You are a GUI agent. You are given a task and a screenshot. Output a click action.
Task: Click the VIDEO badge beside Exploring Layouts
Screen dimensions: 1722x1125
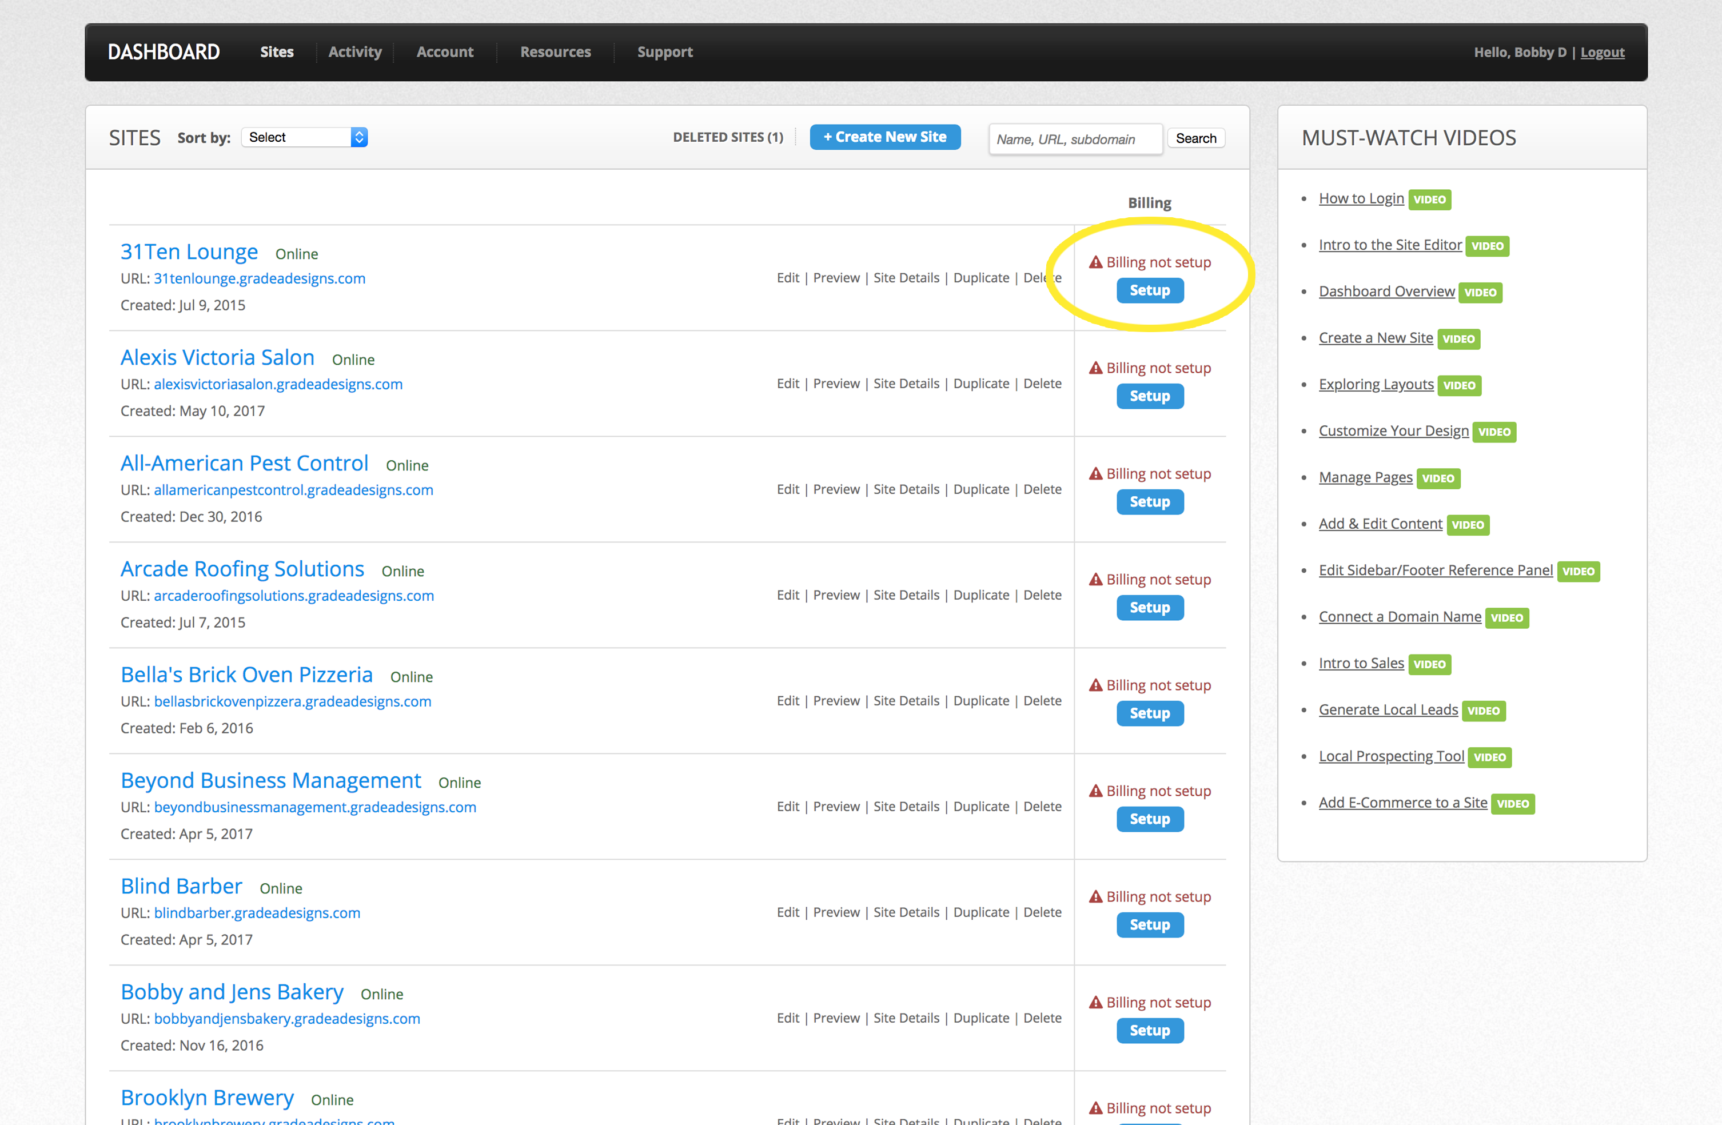point(1460,385)
